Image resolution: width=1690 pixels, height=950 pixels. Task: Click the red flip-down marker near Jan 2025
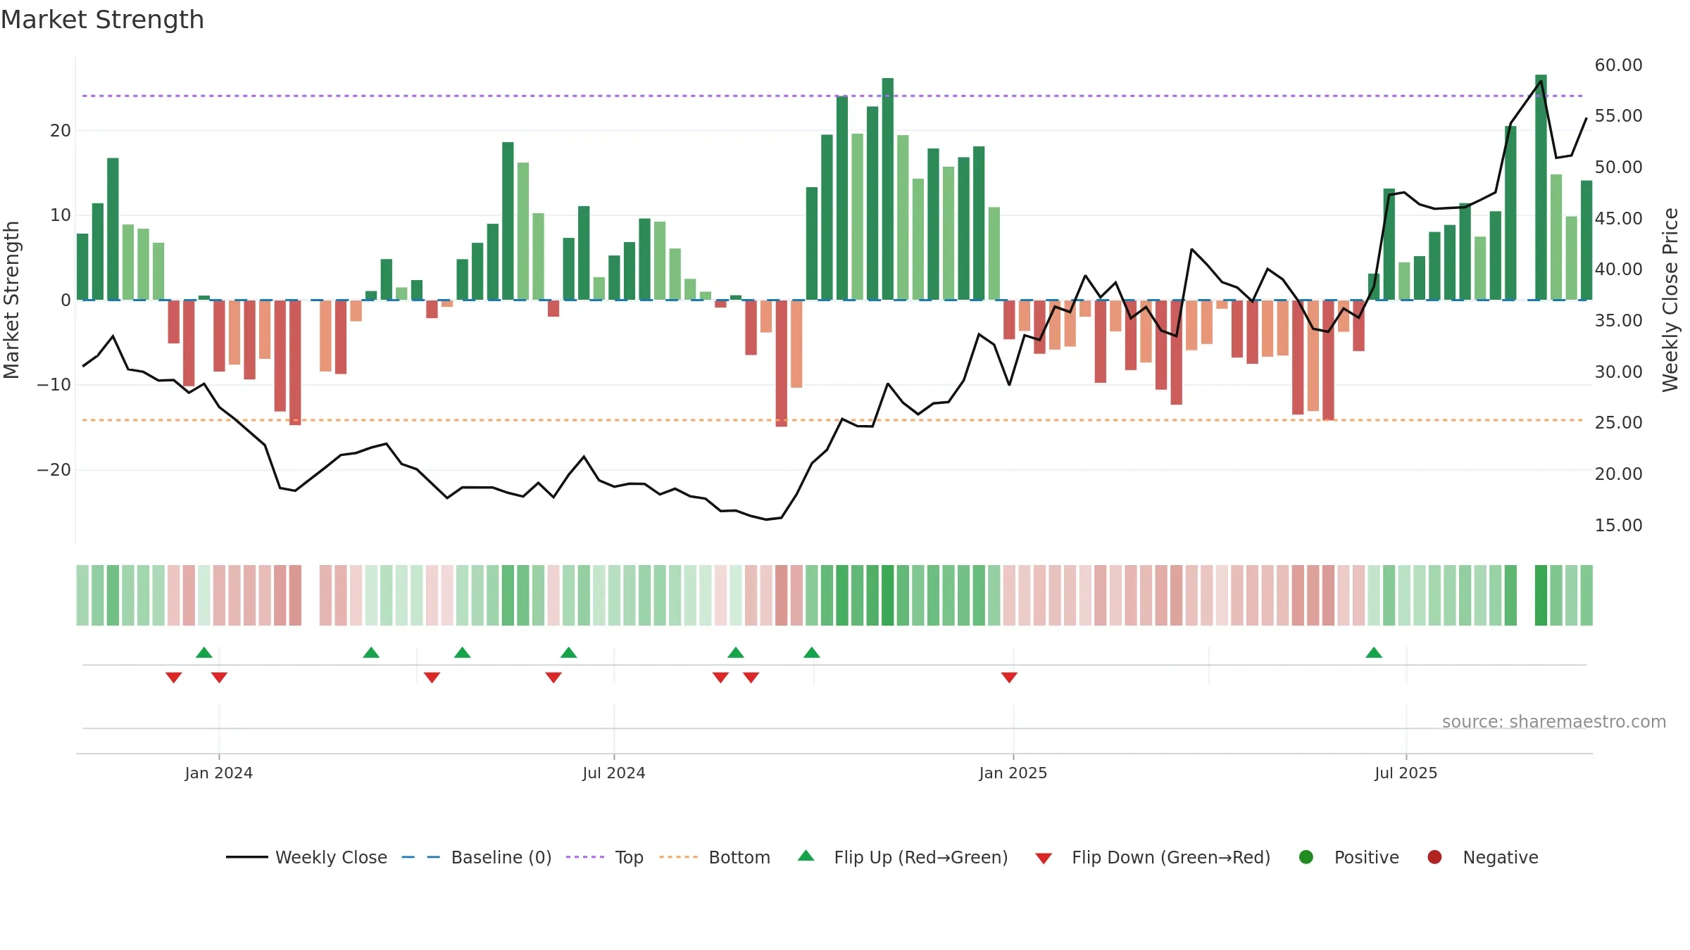[x=1009, y=677]
